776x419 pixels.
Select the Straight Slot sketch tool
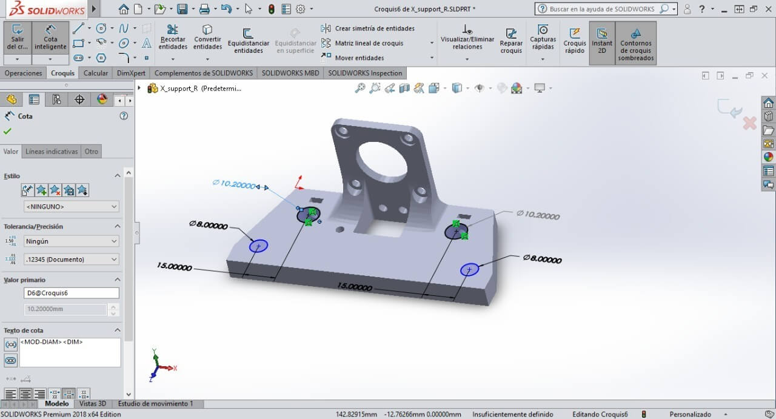click(78, 58)
